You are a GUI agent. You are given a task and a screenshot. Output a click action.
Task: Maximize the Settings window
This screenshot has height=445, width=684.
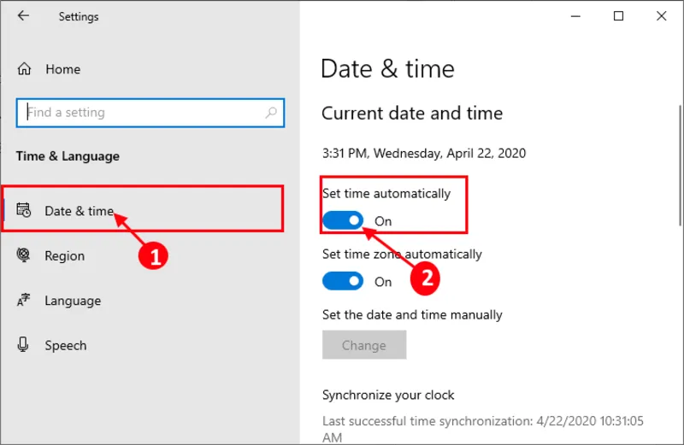tap(618, 16)
